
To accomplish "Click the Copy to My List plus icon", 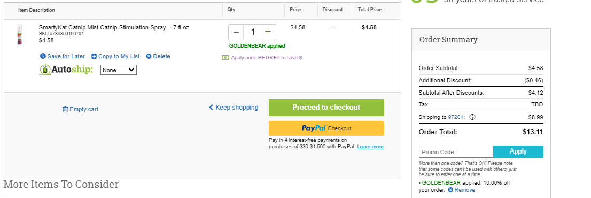I will pos(94,56).
